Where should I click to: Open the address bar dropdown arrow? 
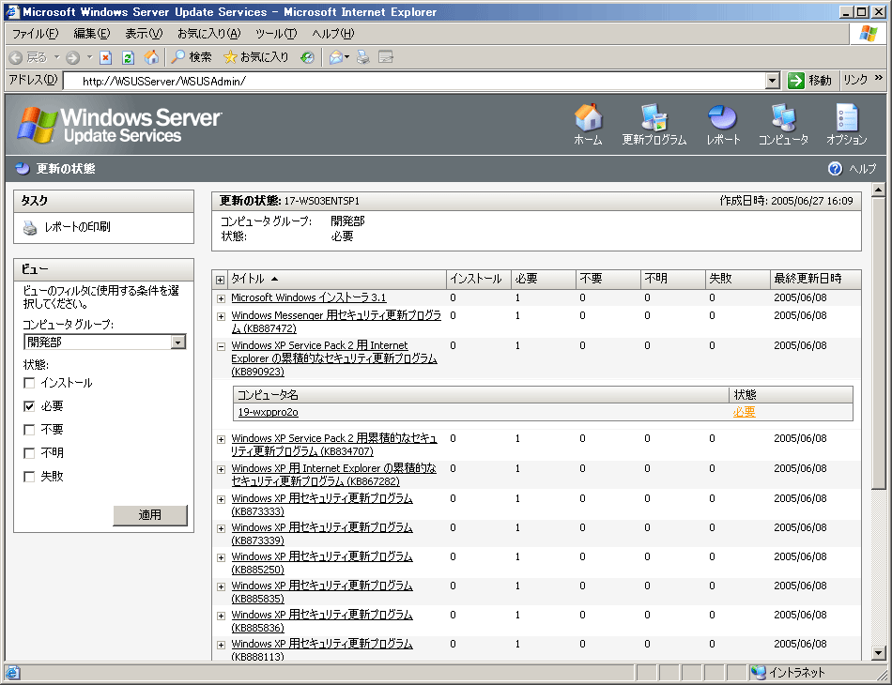tap(772, 82)
